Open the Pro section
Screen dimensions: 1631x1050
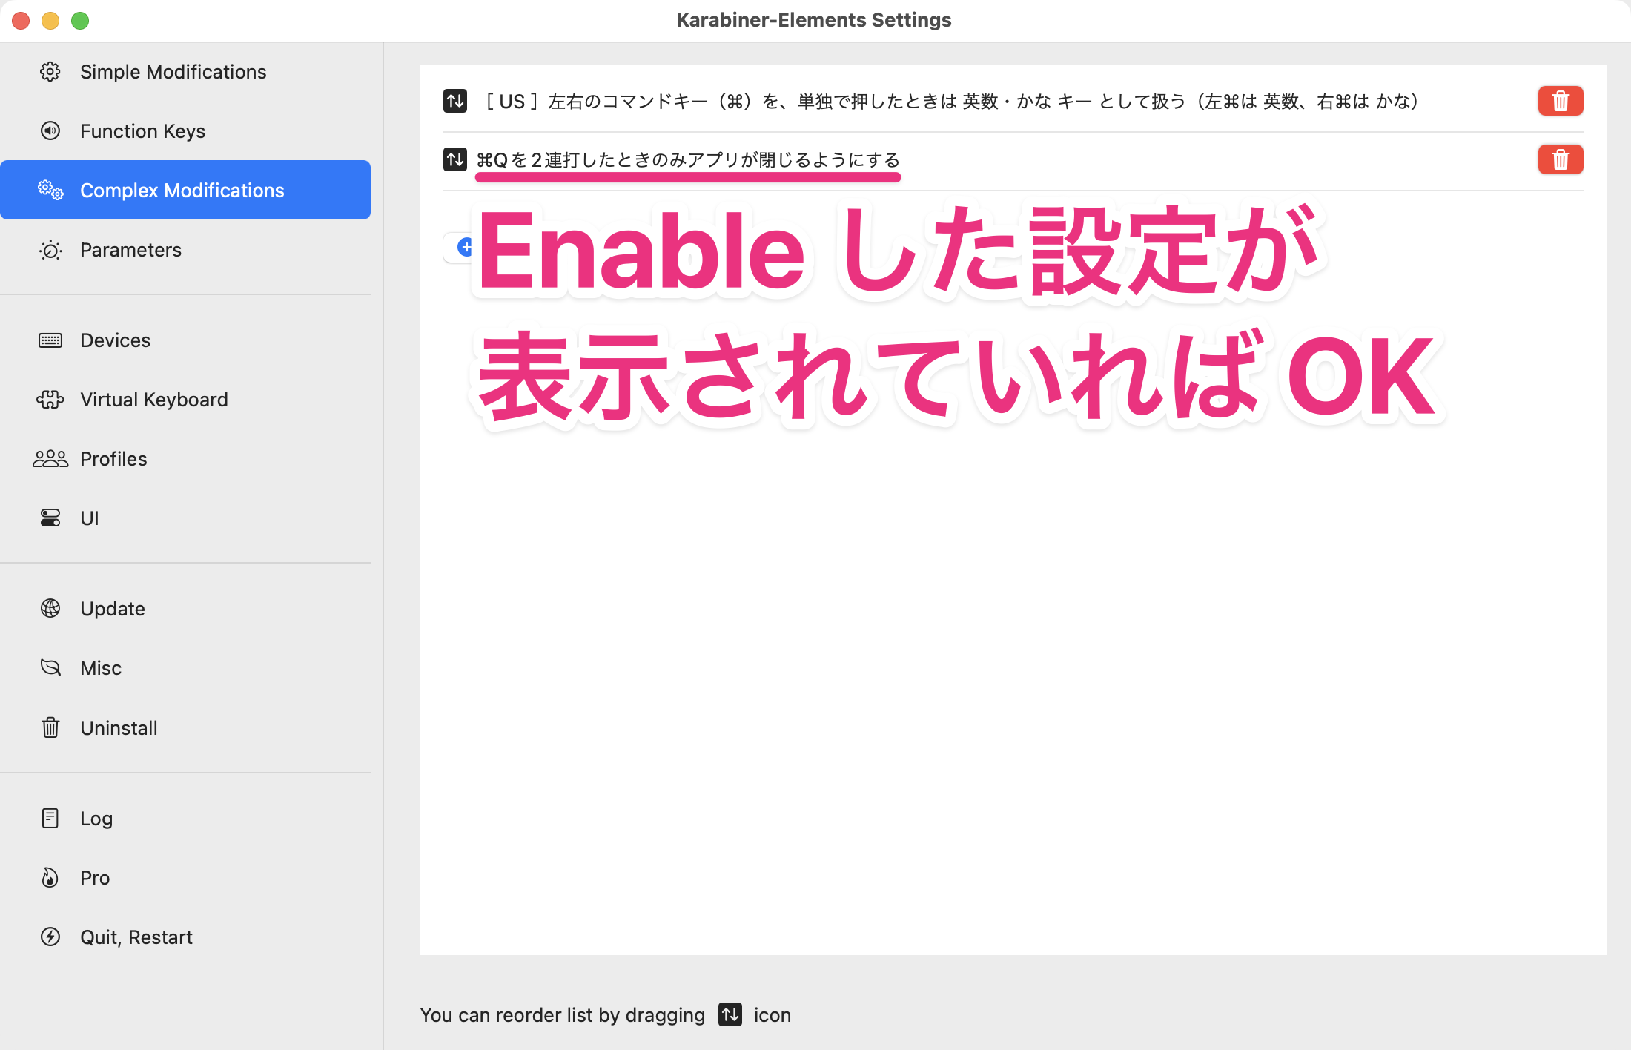coord(94,877)
